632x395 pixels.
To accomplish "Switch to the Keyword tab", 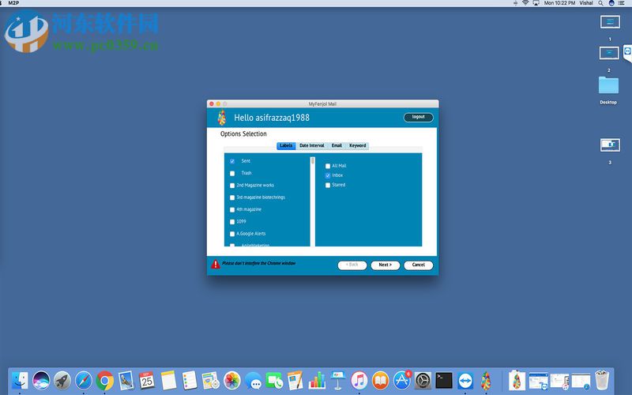I will 358,145.
